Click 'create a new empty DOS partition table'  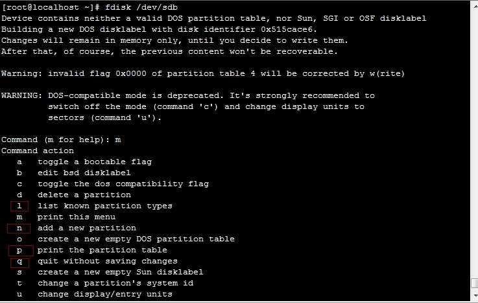(x=136, y=239)
